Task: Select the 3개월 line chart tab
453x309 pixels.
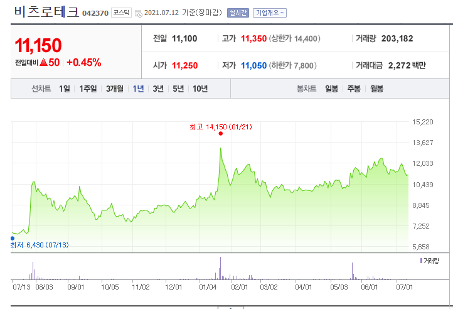Action: pos(114,89)
